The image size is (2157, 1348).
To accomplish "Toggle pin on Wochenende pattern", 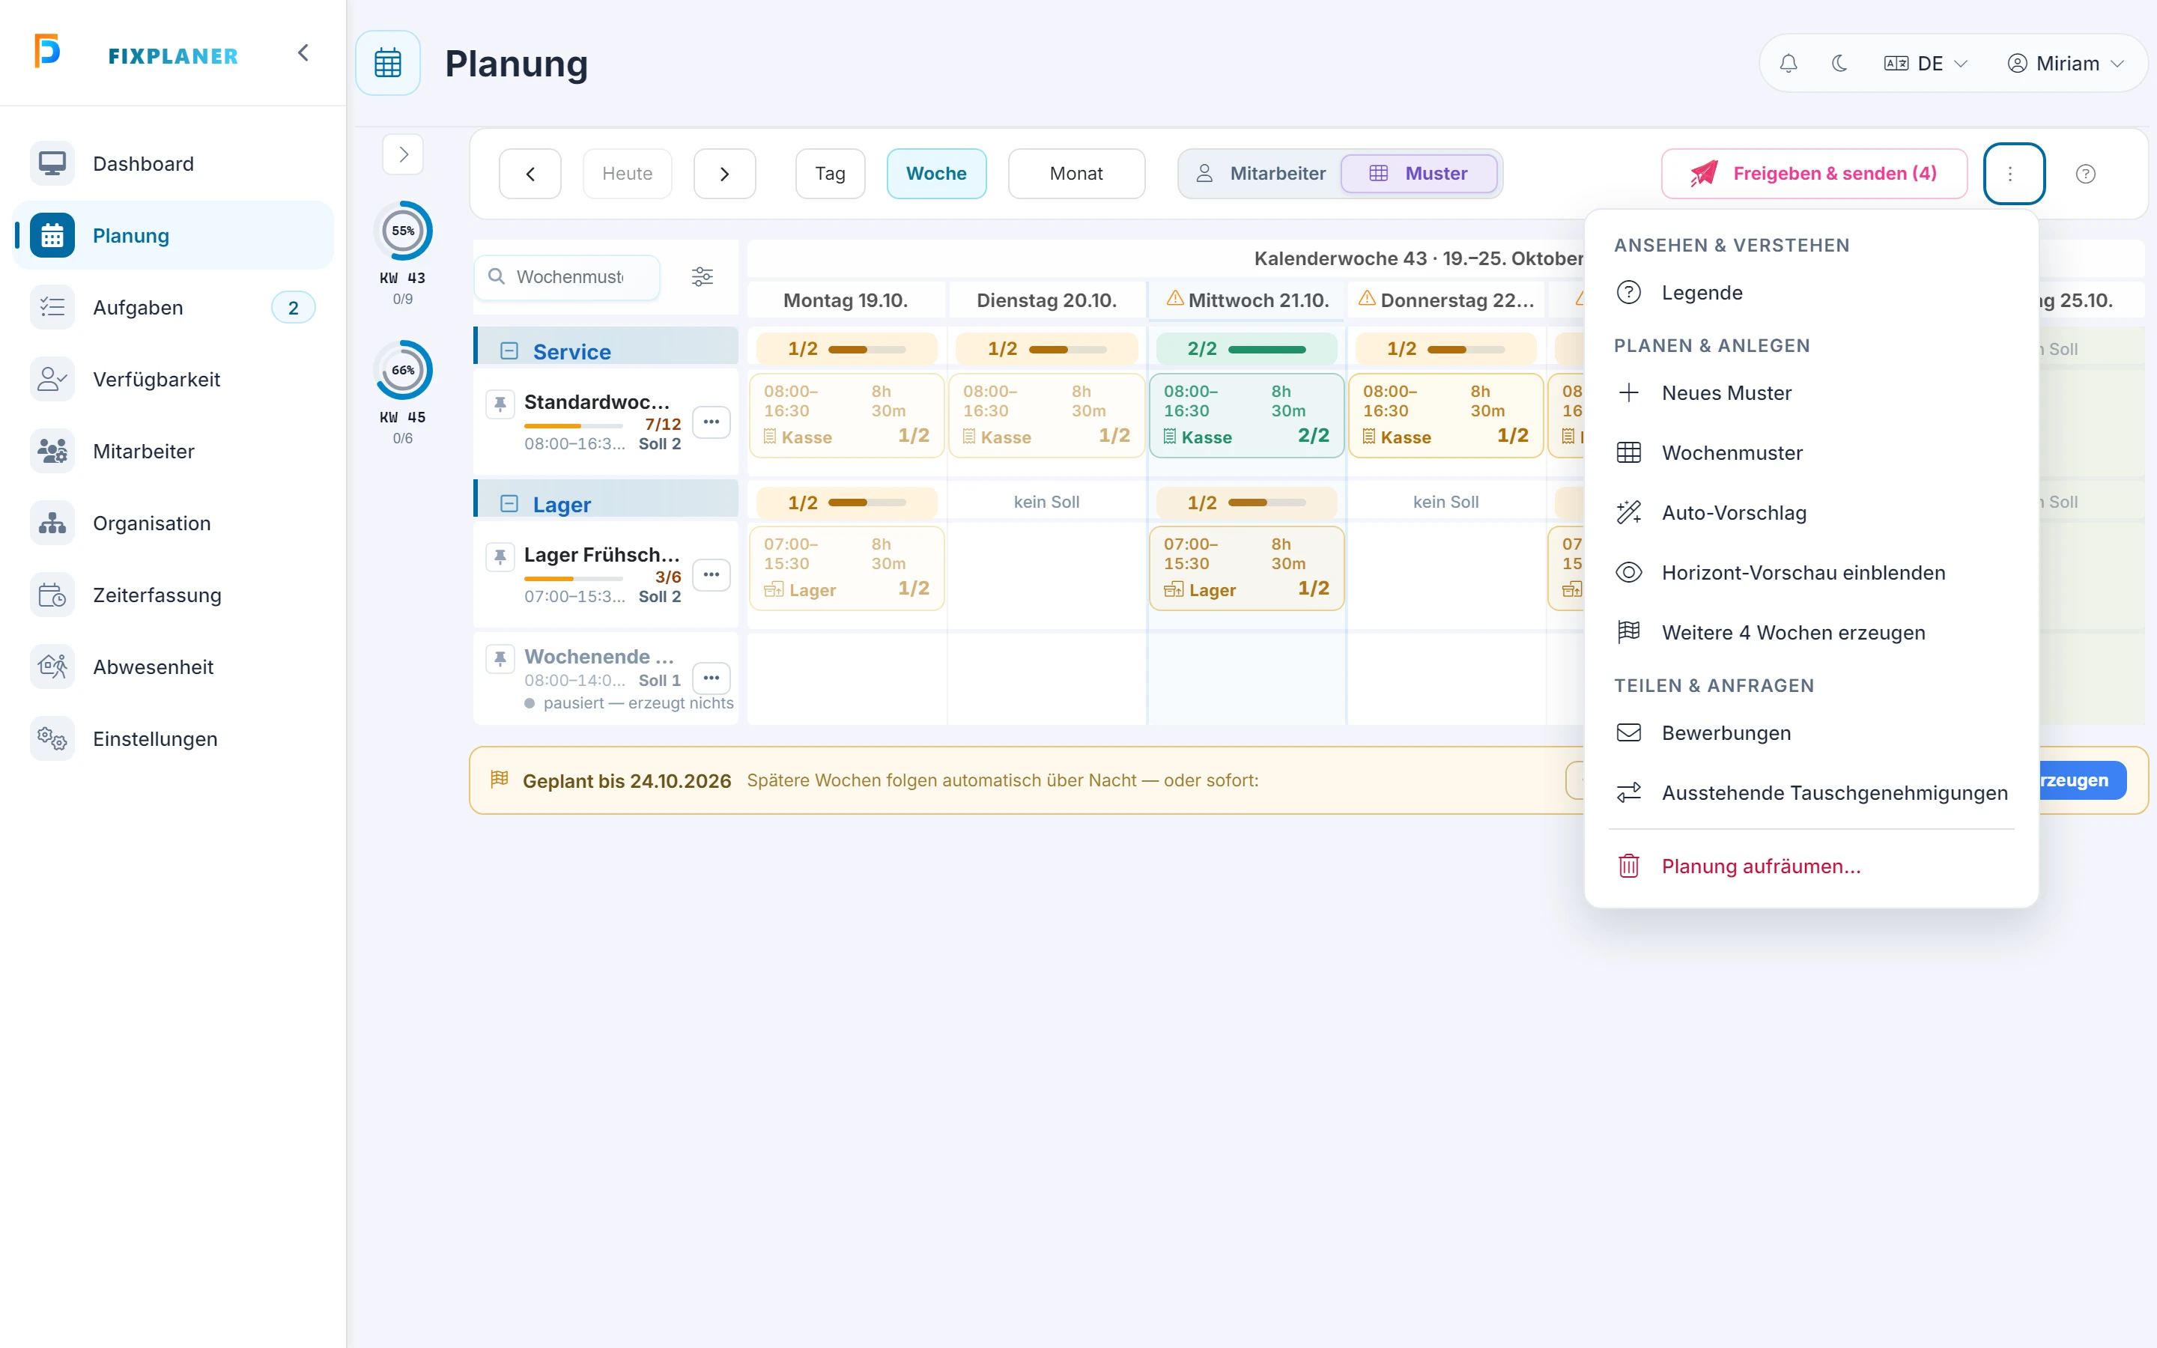I will (x=501, y=659).
